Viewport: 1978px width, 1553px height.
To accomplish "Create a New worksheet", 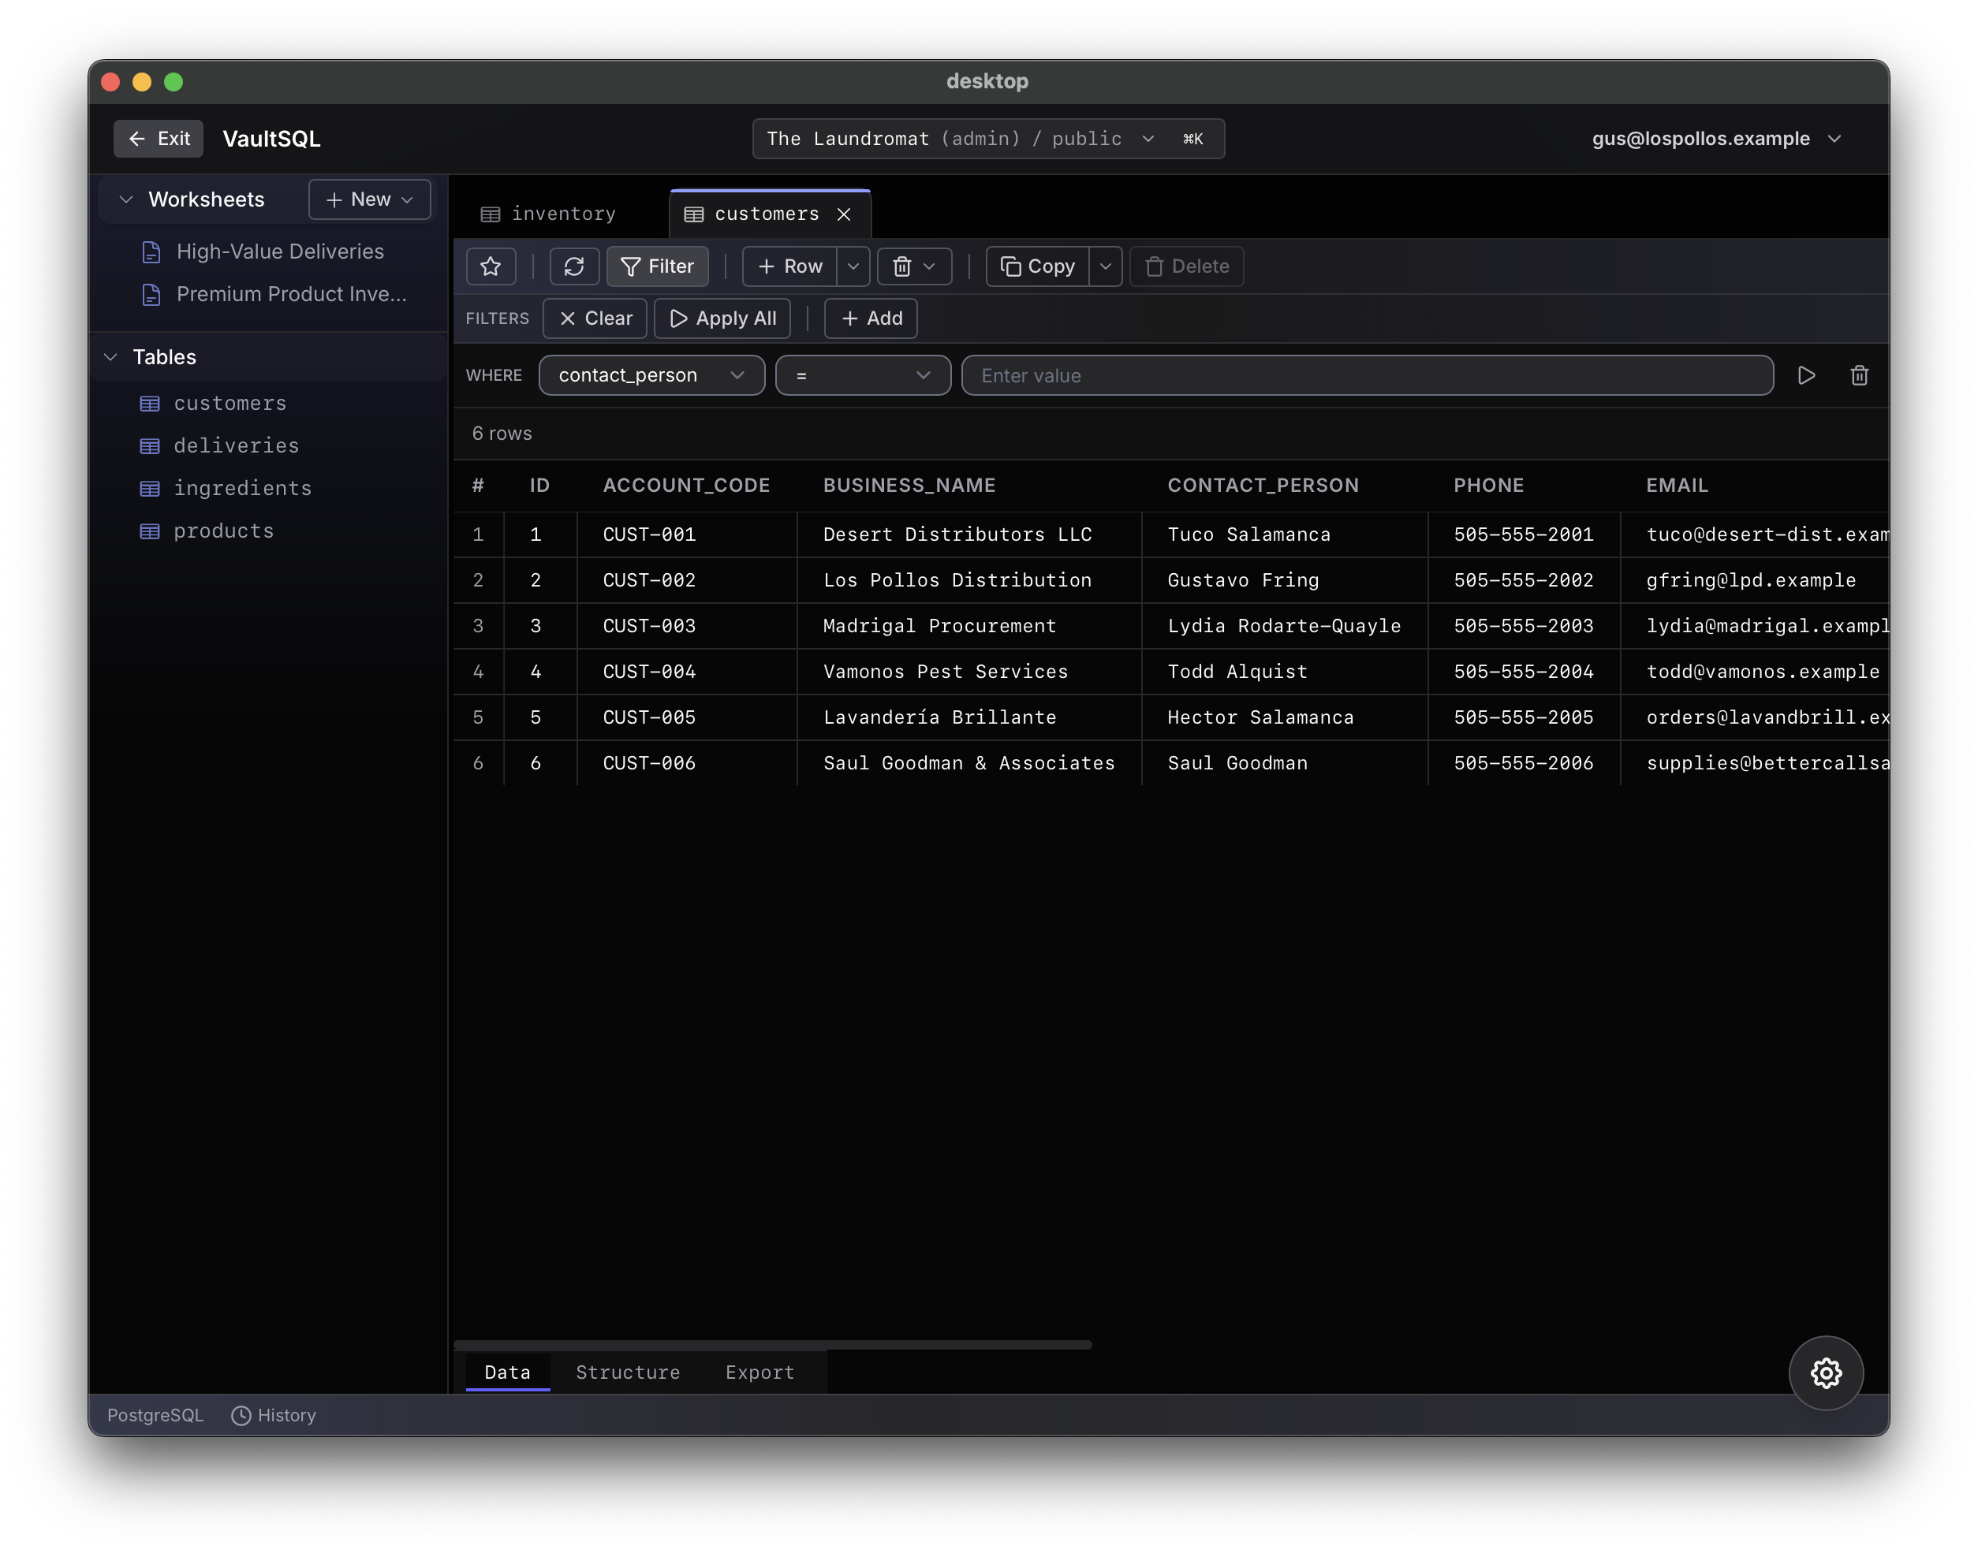I will point(369,199).
